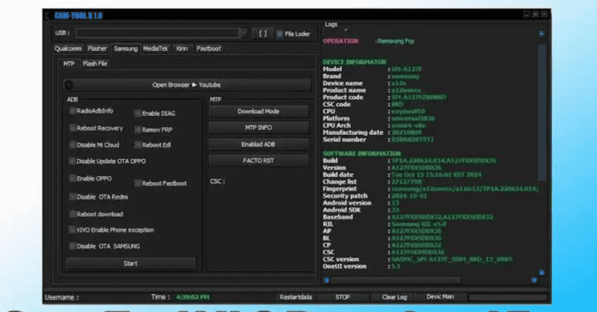Click Open Browser Youtube button
The height and width of the screenshot is (312, 597).
[187, 85]
